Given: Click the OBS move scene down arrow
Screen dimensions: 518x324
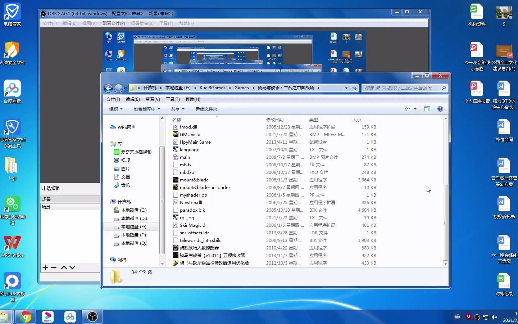Looking at the screenshot, I should (x=72, y=267).
